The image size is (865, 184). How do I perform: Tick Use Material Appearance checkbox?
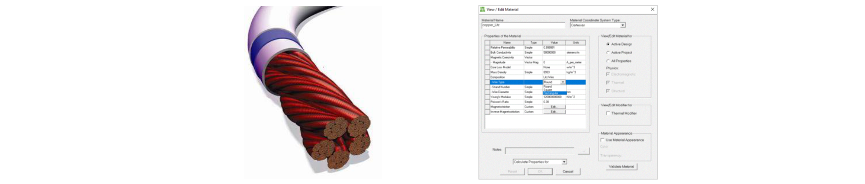coord(602,140)
